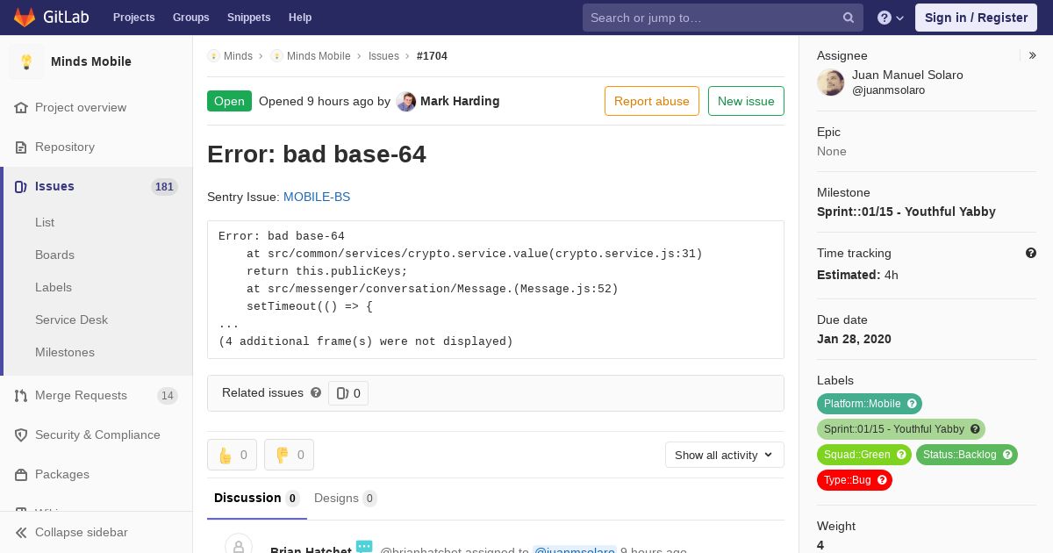Click the New issue button

tap(746, 101)
